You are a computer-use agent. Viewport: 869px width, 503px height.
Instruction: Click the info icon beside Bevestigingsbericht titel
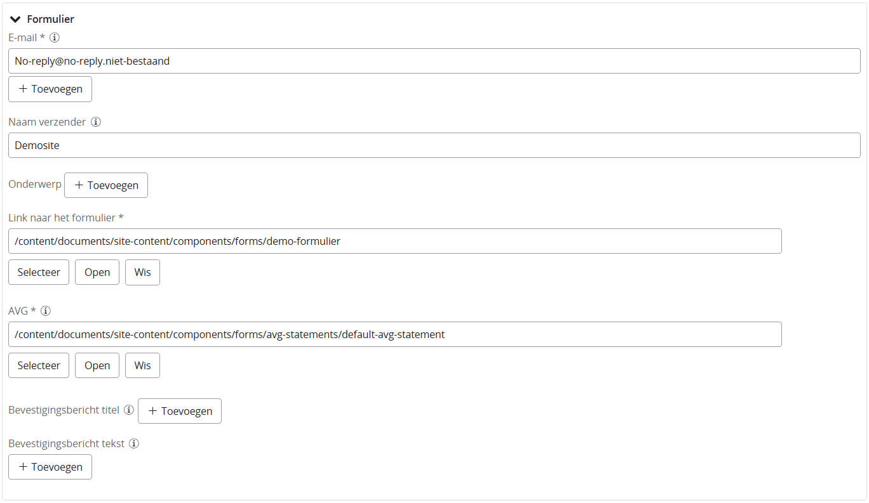click(129, 410)
